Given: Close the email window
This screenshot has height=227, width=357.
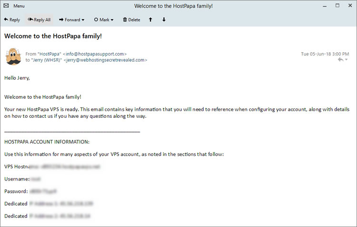Looking at the screenshot, I should click(350, 5).
